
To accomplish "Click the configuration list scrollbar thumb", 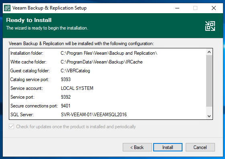I will 209,81.
